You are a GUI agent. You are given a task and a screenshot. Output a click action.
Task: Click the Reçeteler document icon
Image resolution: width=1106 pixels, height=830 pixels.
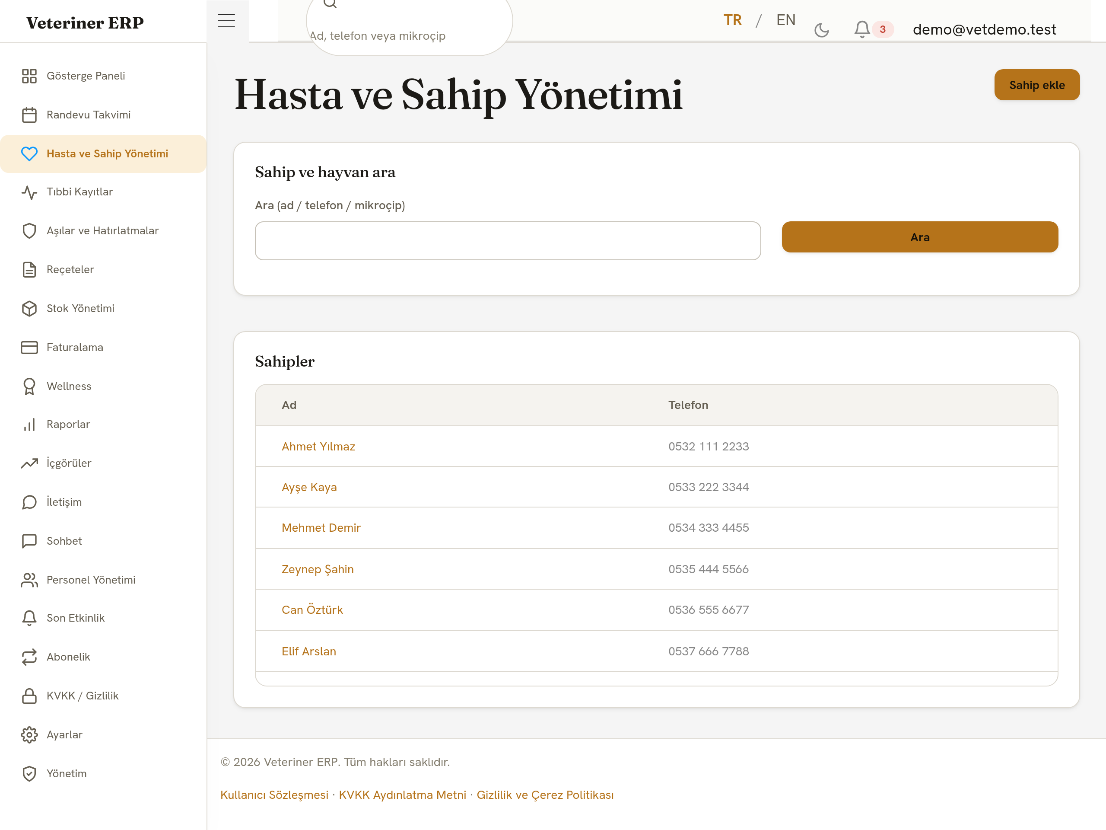(29, 270)
